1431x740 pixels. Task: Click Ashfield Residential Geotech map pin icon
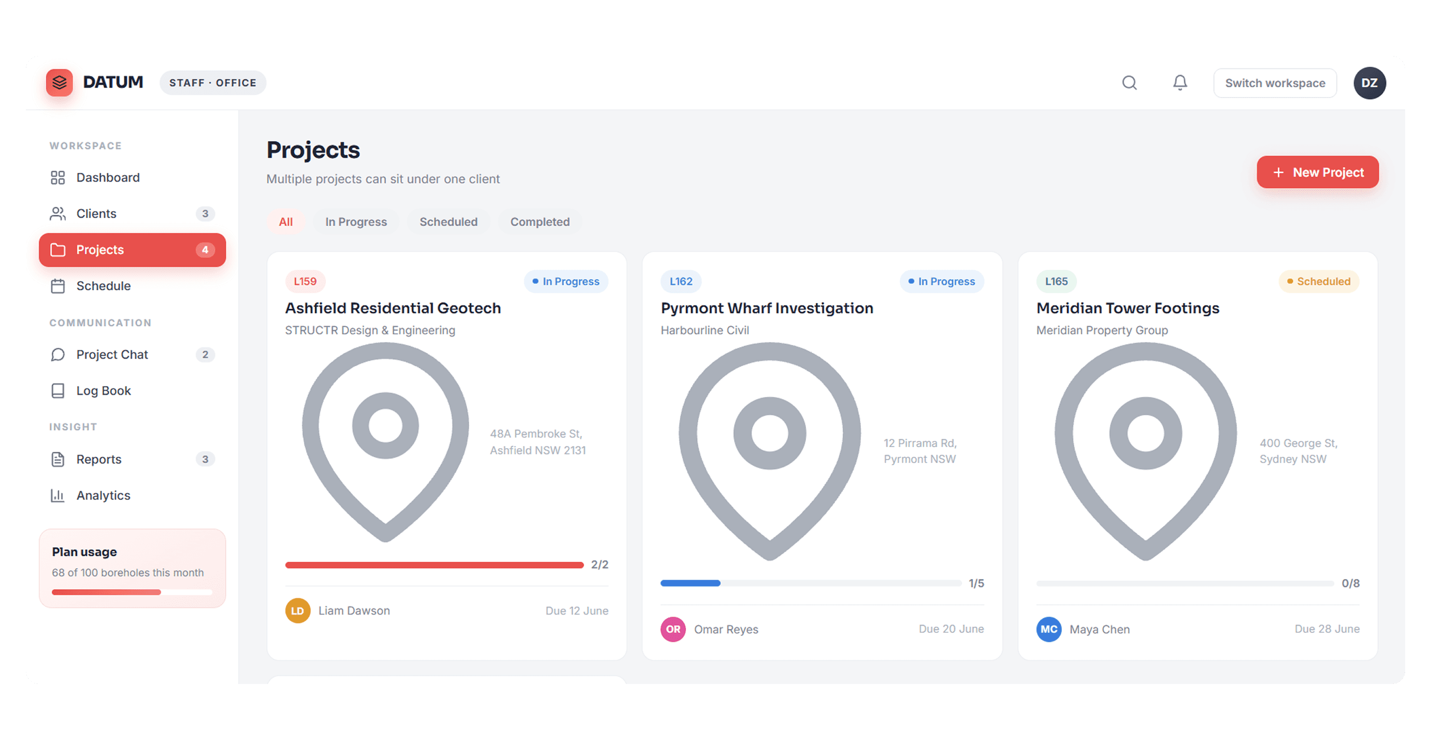pos(385,442)
